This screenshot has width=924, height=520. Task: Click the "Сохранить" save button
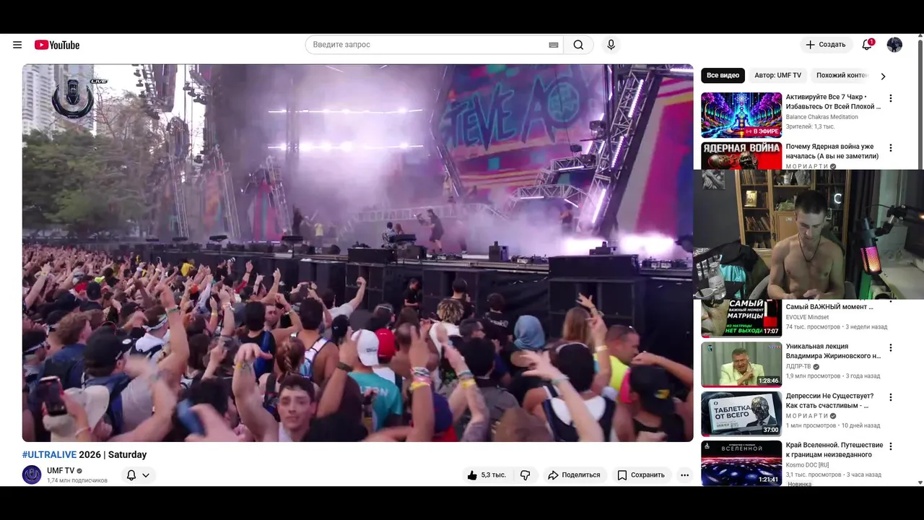[x=640, y=474]
